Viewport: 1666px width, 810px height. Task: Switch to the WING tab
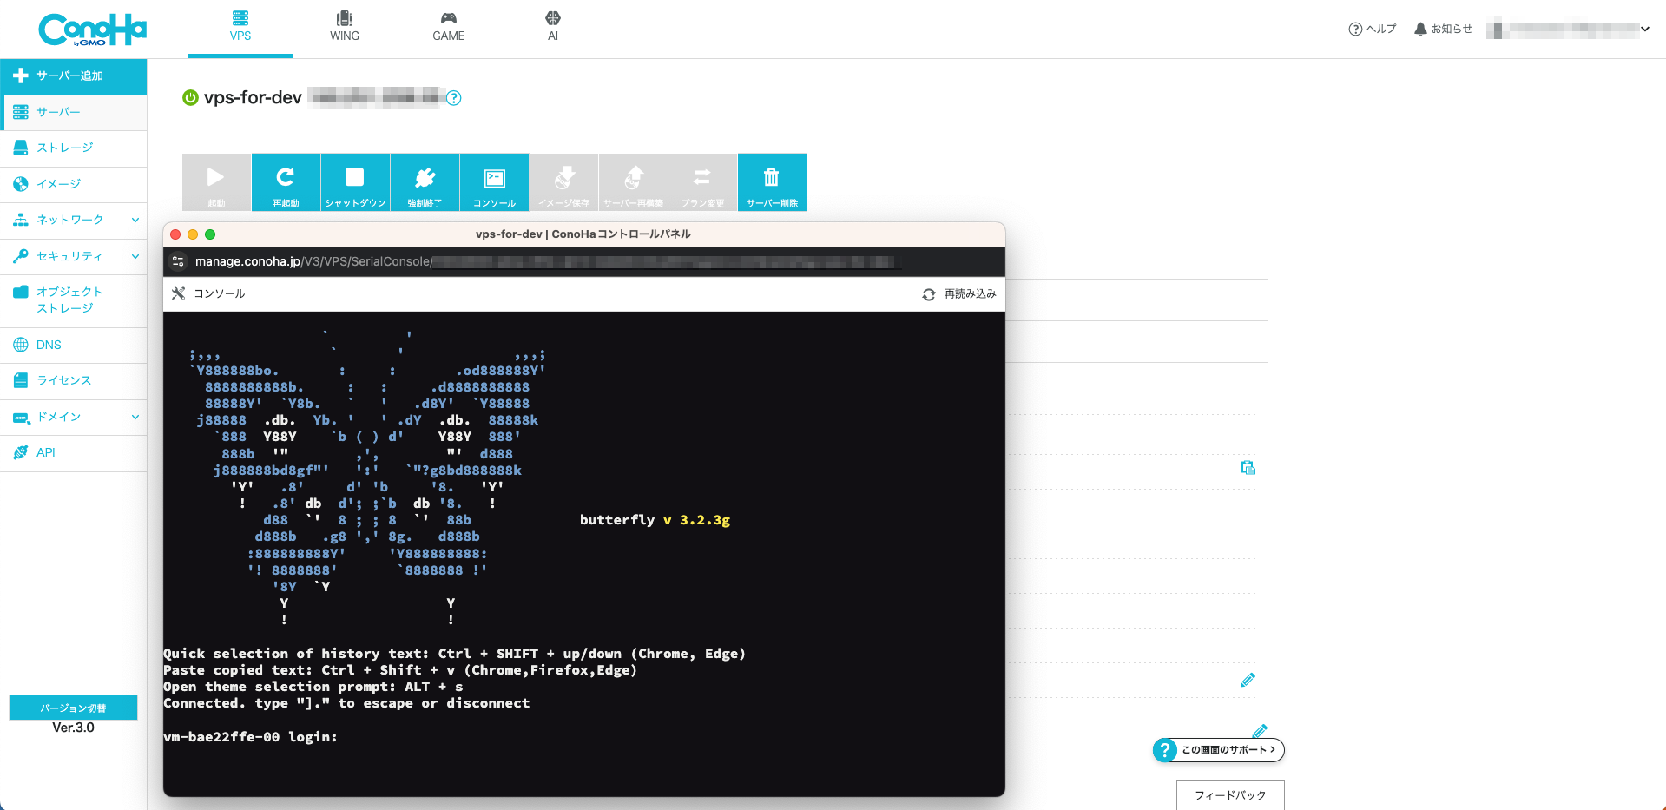[x=344, y=26]
